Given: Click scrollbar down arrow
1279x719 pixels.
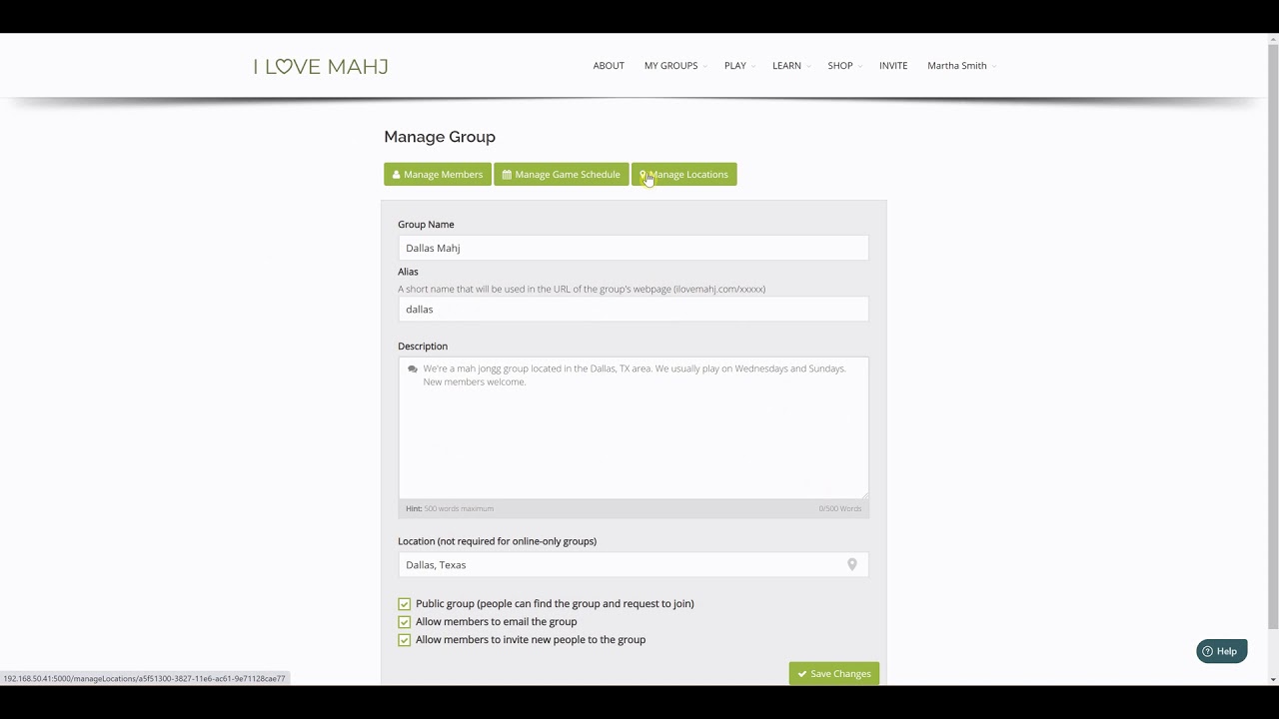Looking at the screenshot, I should tap(1272, 679).
